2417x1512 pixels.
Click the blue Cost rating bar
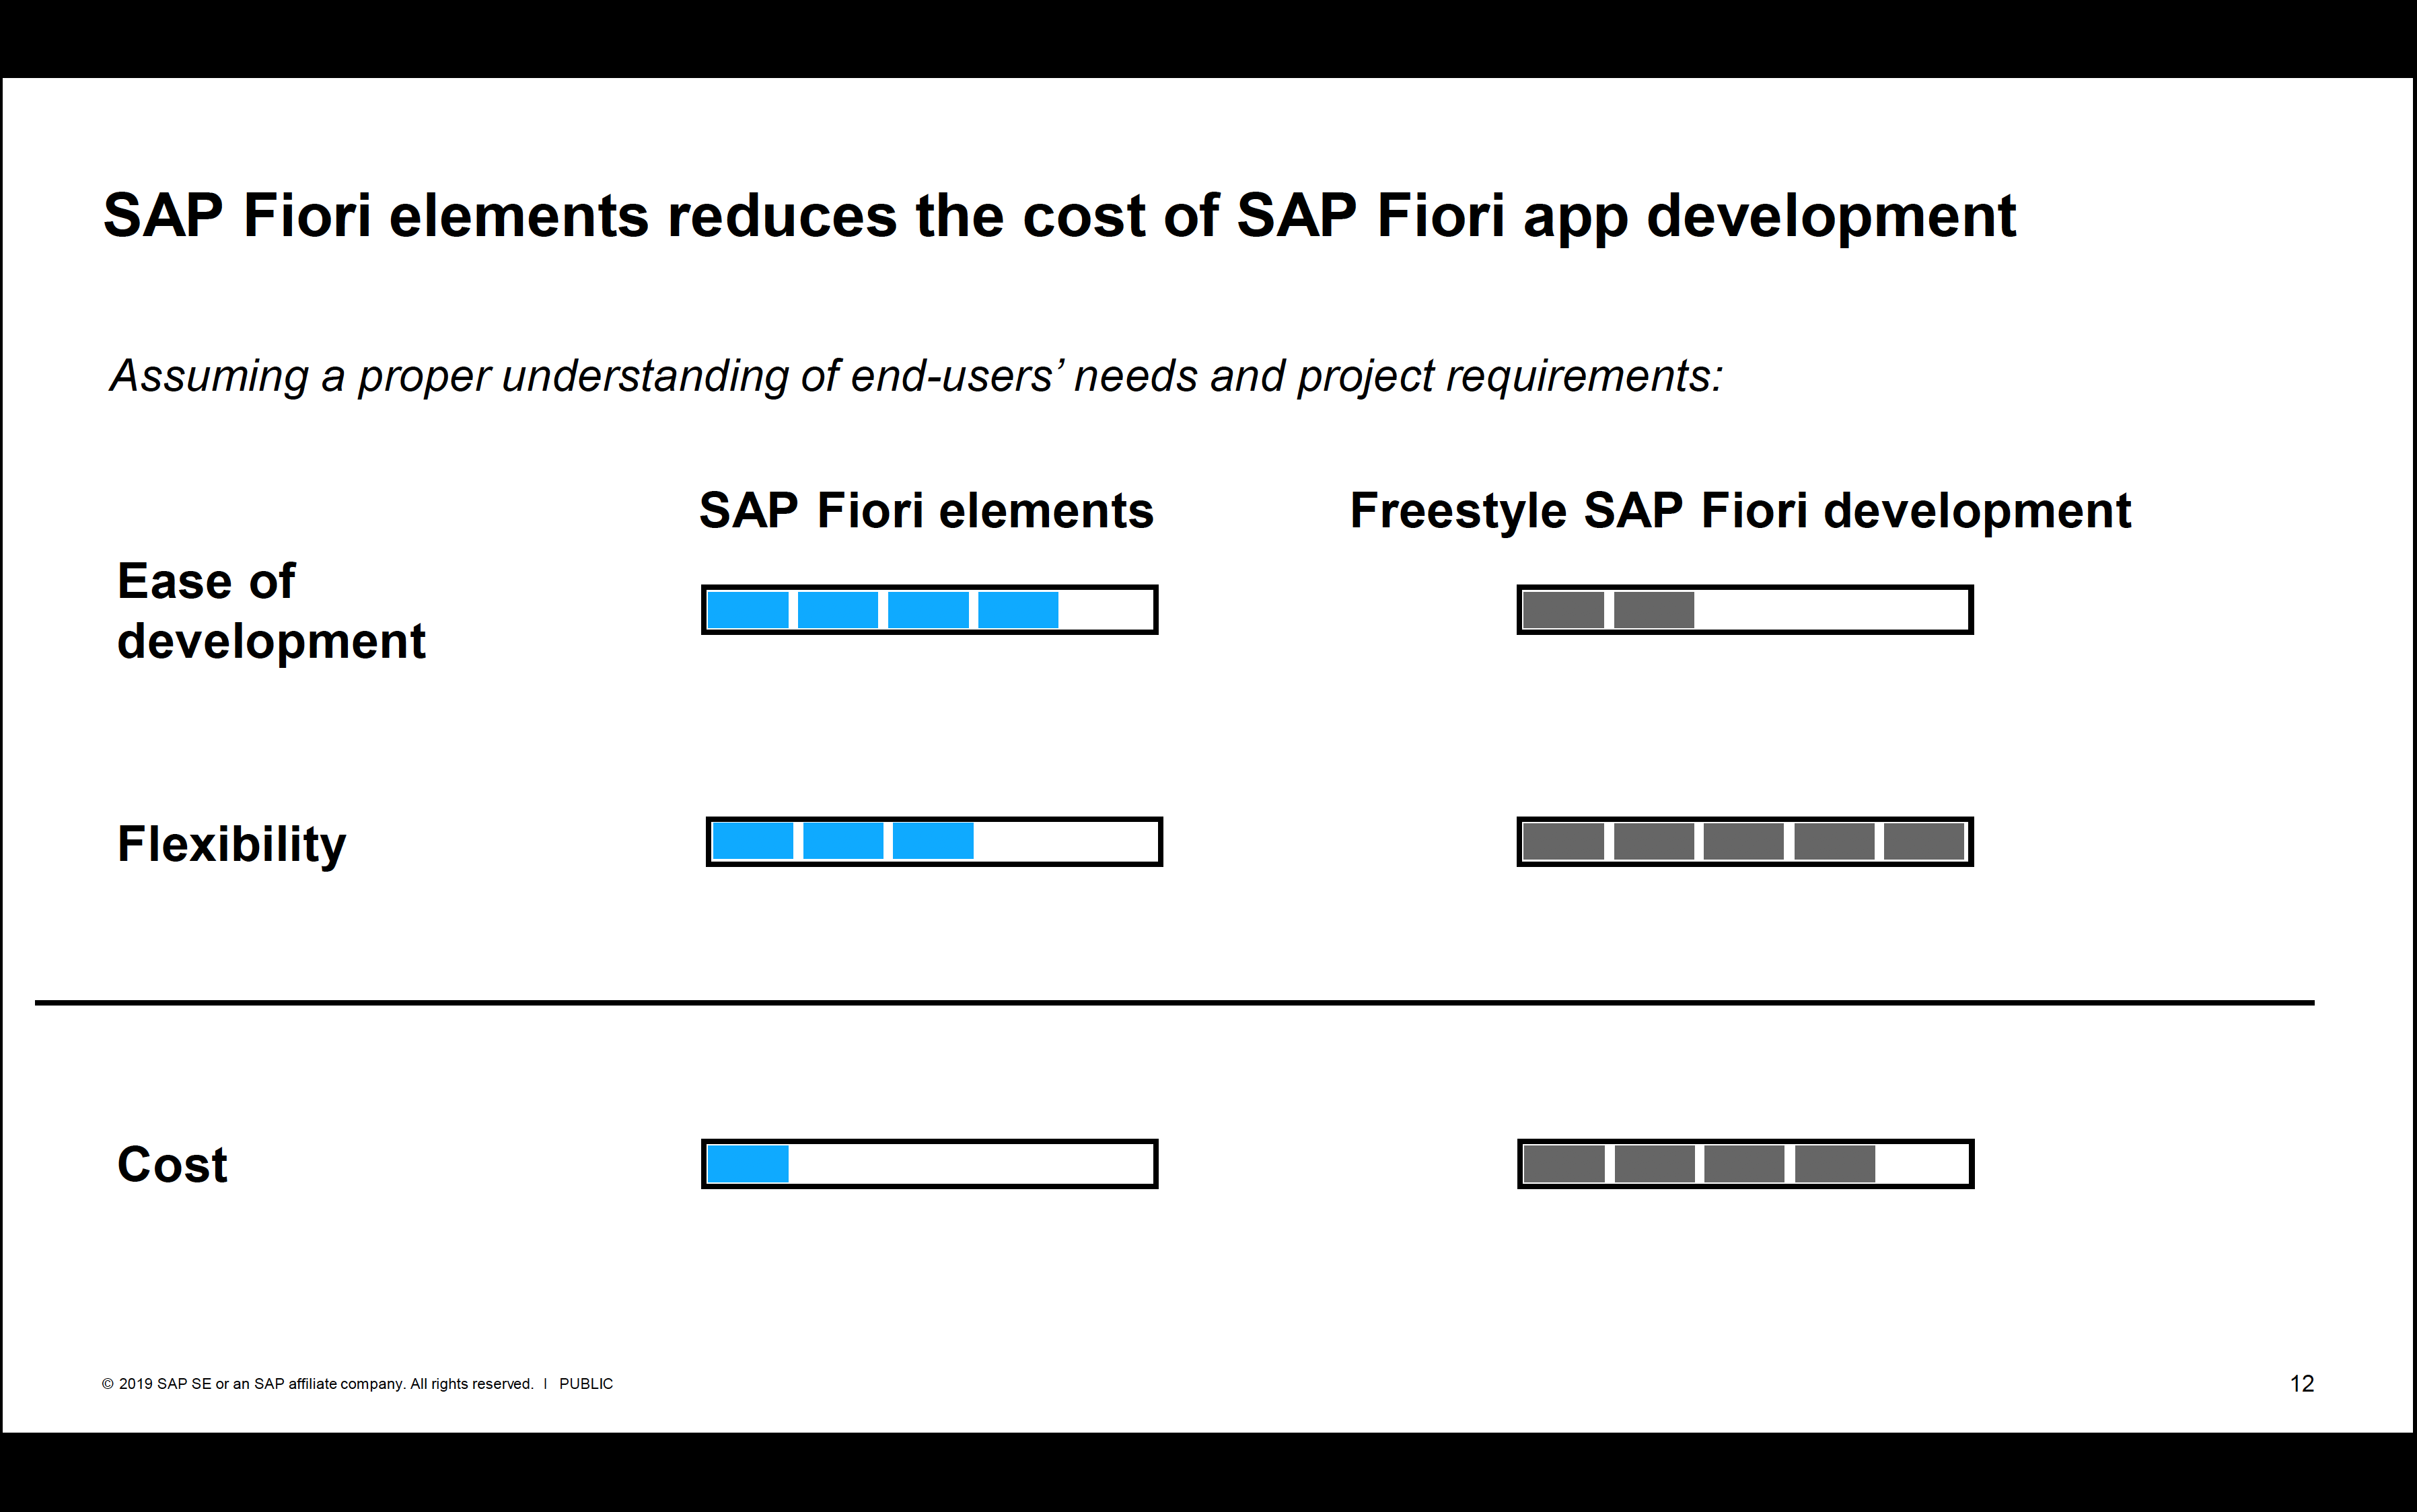(x=929, y=1163)
